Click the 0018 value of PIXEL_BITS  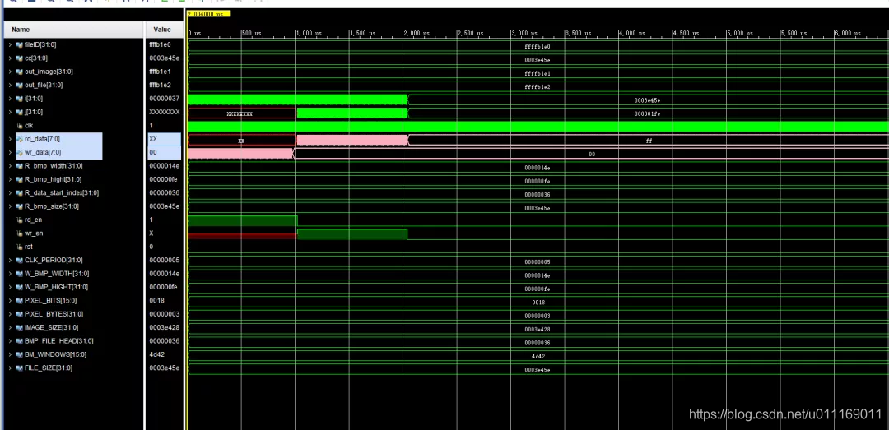coord(157,301)
